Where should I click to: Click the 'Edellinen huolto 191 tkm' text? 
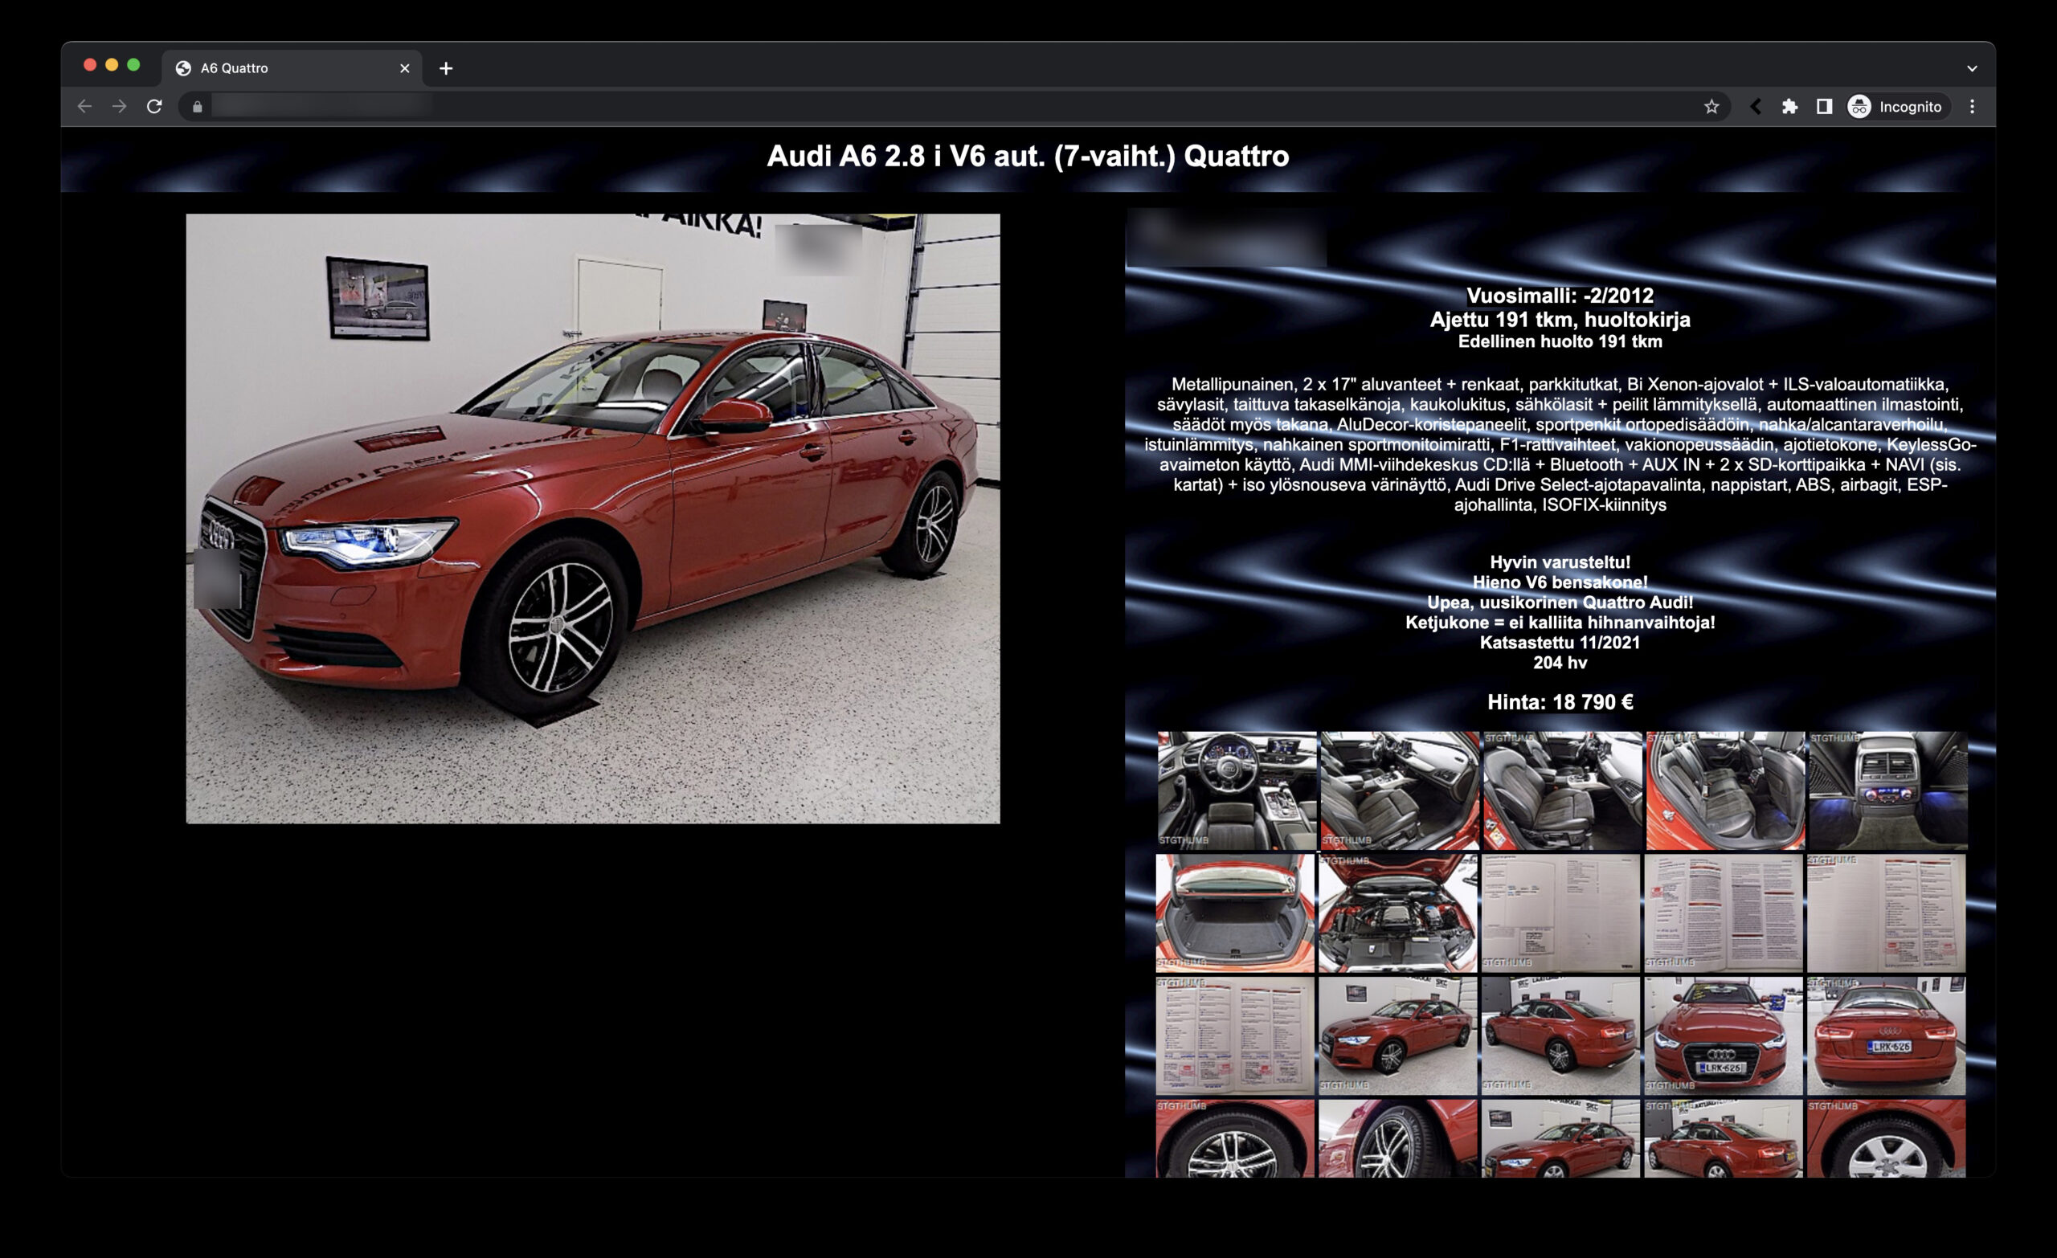(1560, 341)
